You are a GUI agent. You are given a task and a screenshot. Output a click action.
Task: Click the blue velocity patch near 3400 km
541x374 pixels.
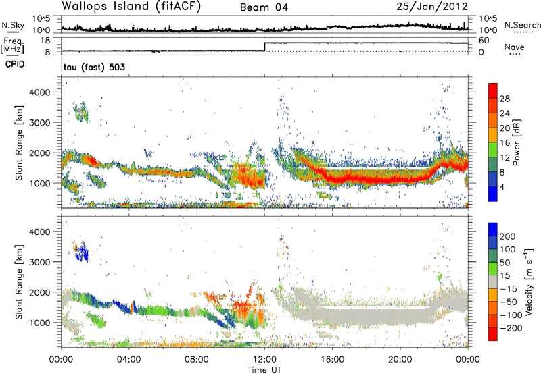83,252
